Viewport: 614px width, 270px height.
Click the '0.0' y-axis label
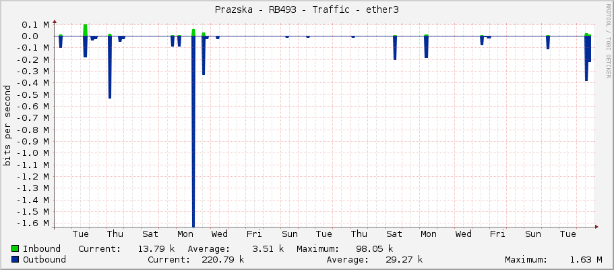(x=30, y=36)
